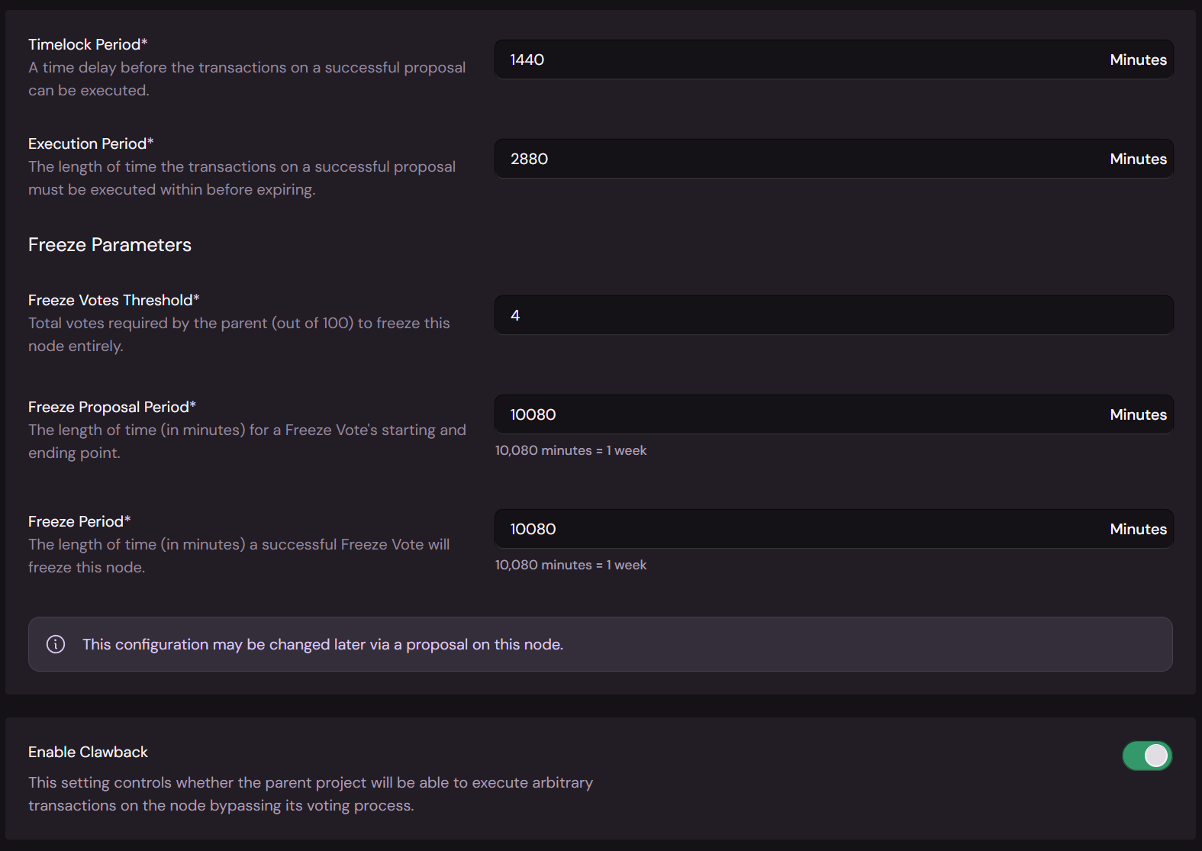Image resolution: width=1202 pixels, height=851 pixels.
Task: Edit the Freeze Votes Threshold value
Action: point(833,315)
